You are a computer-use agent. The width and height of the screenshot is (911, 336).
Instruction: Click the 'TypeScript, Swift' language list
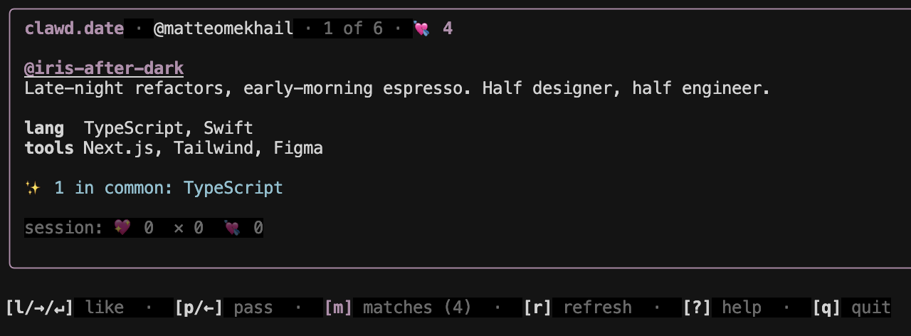pos(168,129)
